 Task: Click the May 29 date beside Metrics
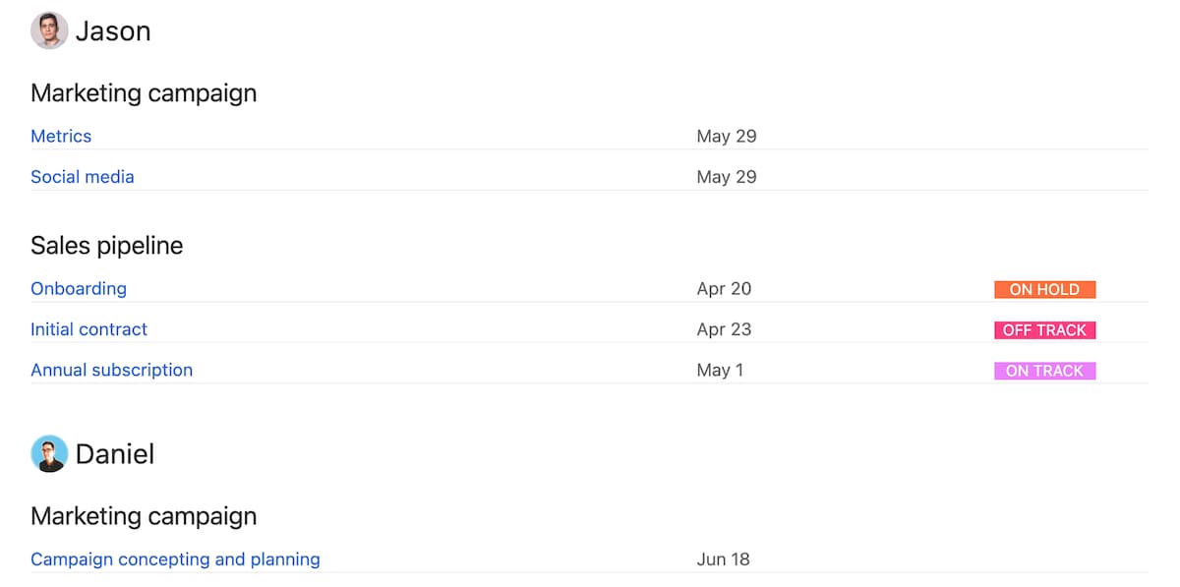727,136
